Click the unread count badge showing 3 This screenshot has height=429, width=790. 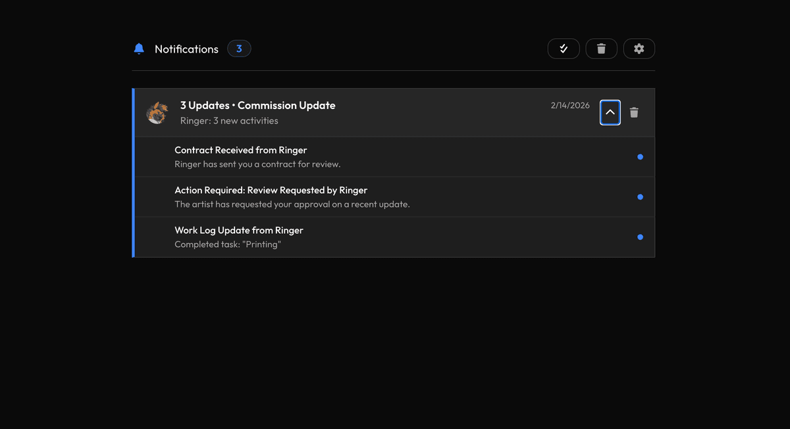point(239,49)
